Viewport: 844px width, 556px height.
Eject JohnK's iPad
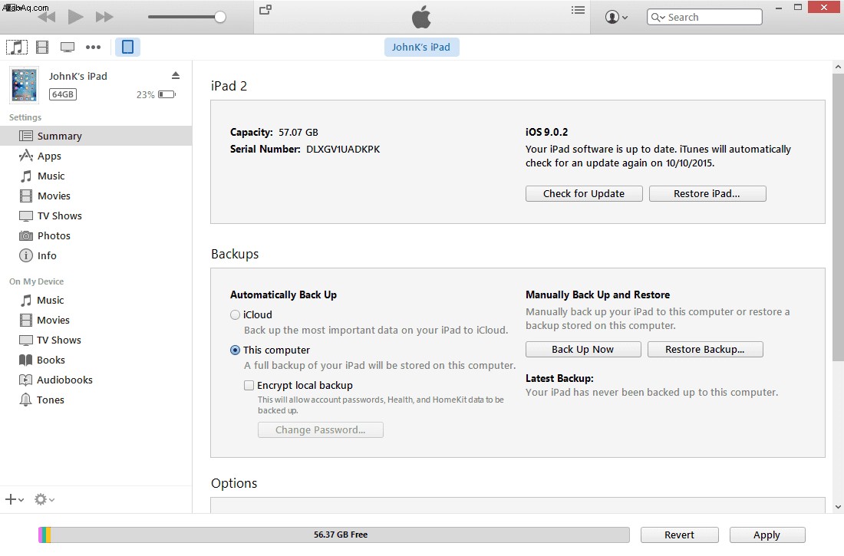coord(176,75)
